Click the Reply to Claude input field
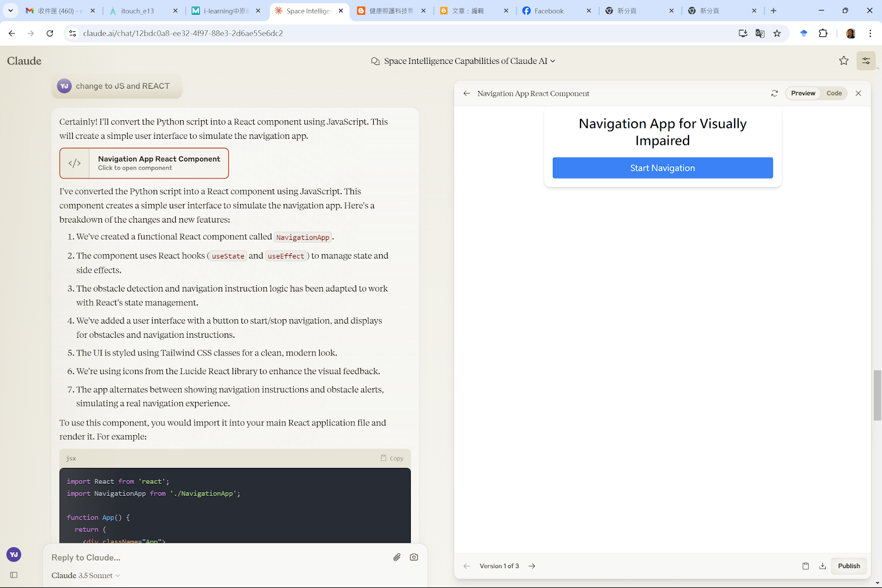 point(218,557)
